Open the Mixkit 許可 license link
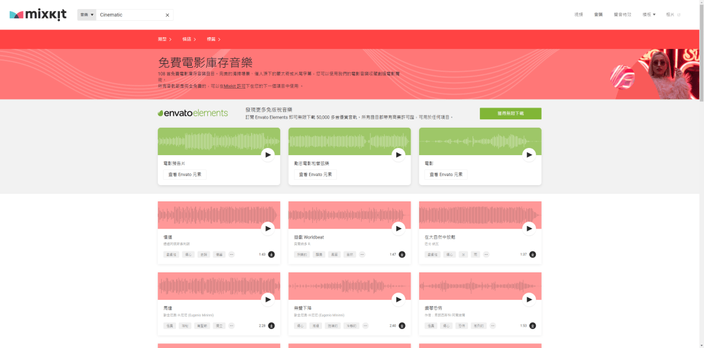 click(x=235, y=86)
